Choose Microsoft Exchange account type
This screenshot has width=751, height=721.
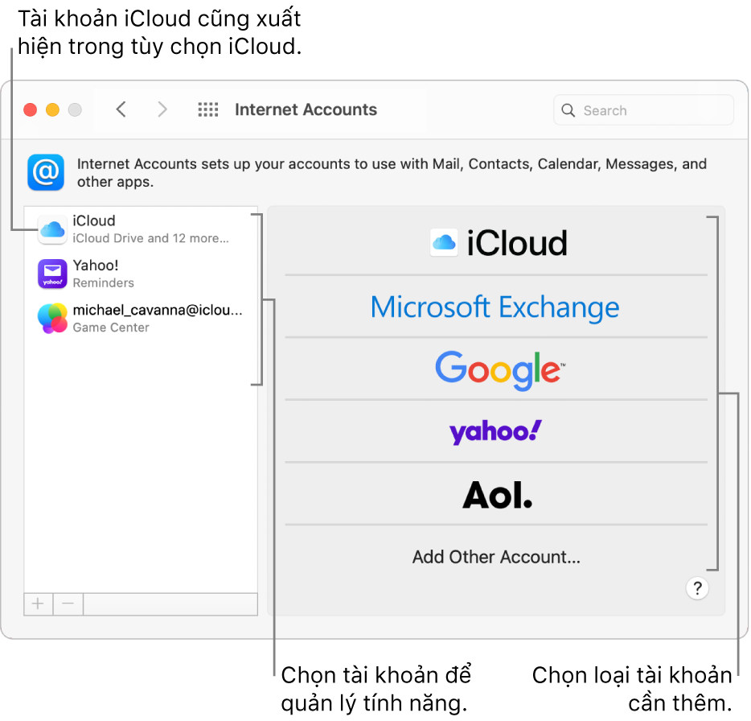496,307
